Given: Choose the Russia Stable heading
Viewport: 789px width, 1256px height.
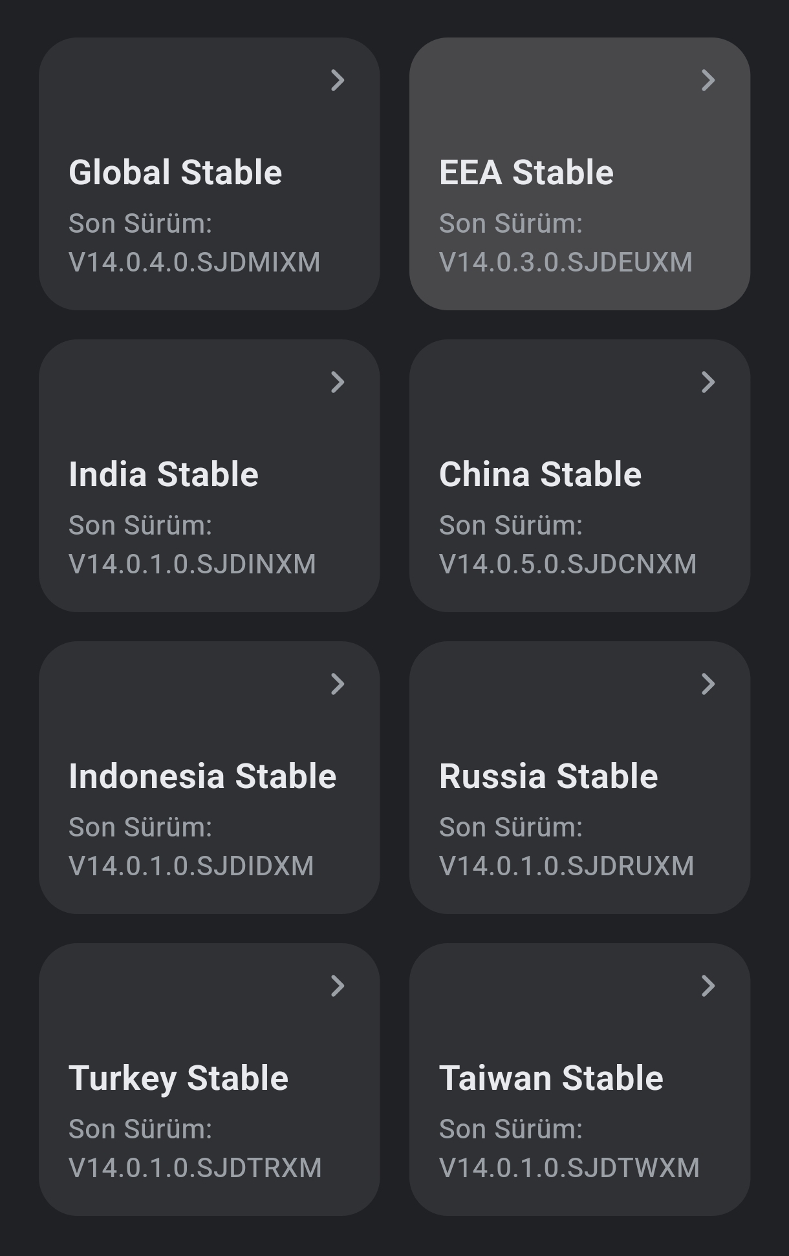Looking at the screenshot, I should (x=548, y=776).
